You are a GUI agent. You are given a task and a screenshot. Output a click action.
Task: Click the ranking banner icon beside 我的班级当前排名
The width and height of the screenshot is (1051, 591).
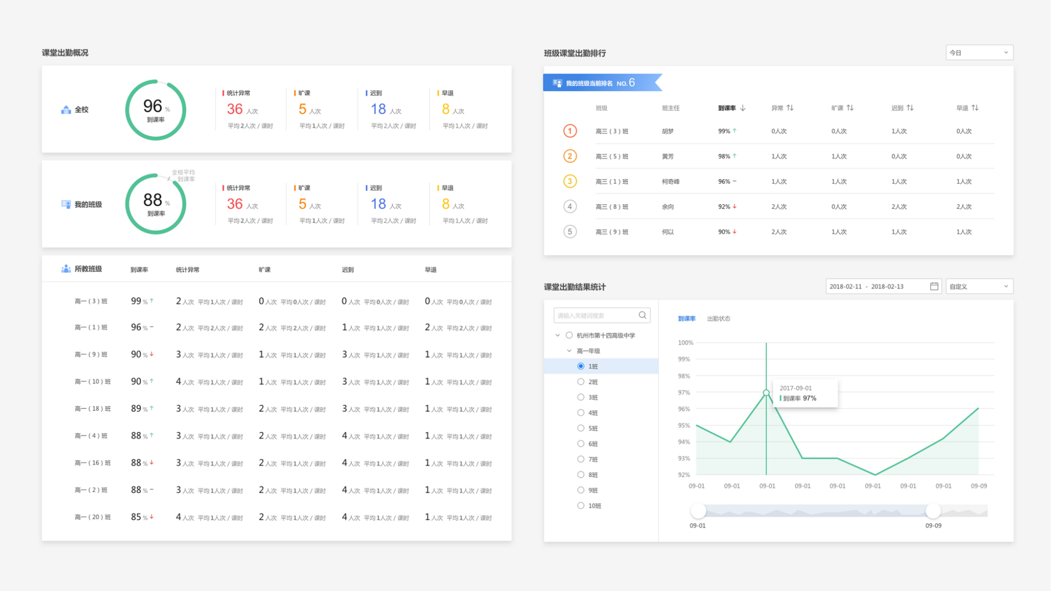coord(557,83)
